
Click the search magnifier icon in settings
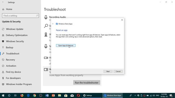[37, 16]
